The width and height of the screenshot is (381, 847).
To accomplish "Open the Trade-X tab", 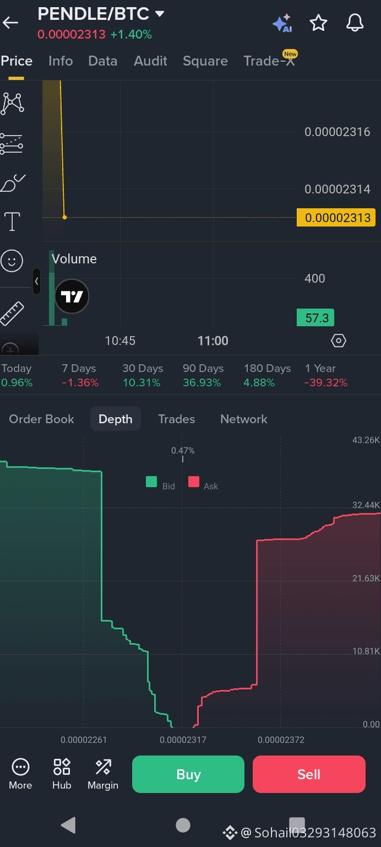I will (269, 61).
